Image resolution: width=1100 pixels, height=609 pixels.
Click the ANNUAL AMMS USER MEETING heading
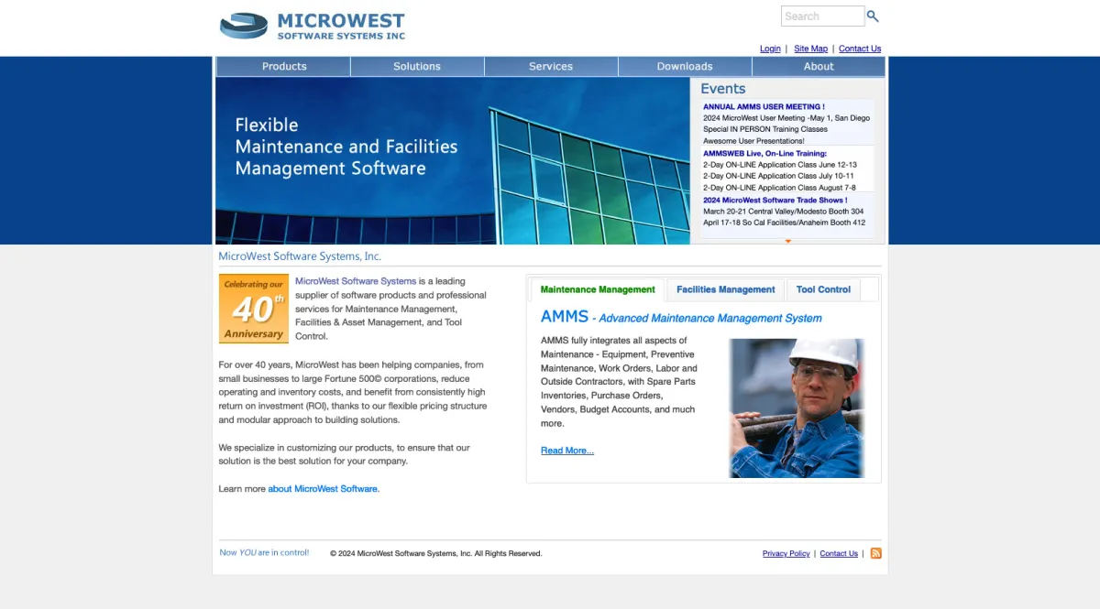click(x=764, y=106)
